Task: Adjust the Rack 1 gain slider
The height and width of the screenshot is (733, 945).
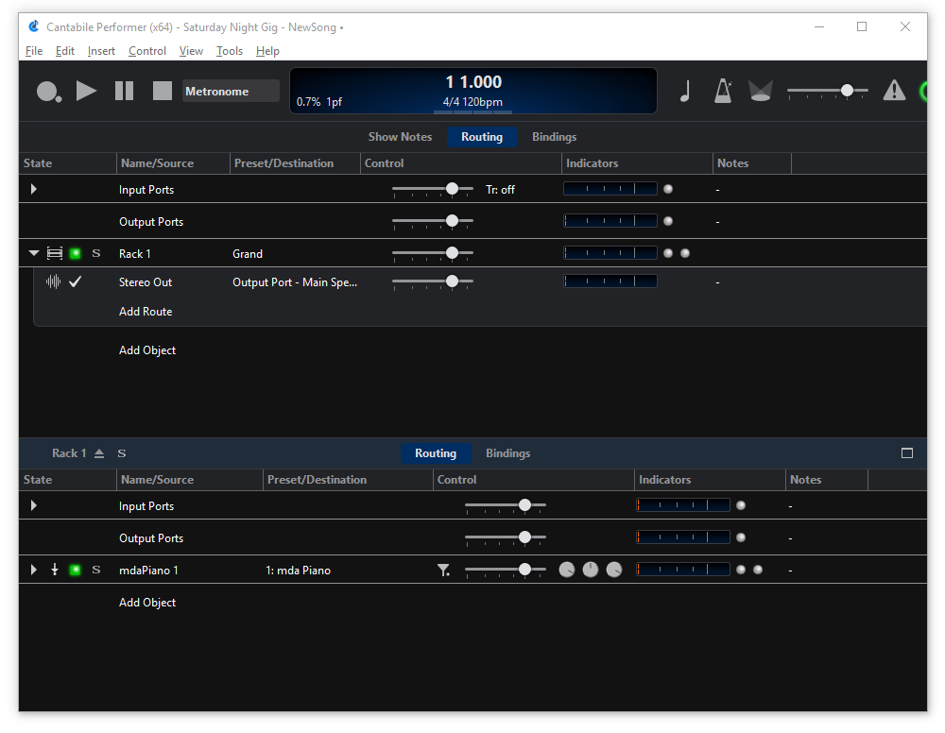Action: pos(433,253)
